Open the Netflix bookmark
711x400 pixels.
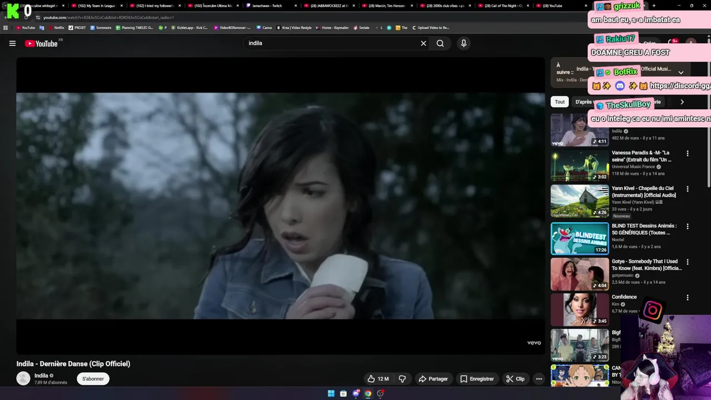pyautogui.click(x=56, y=27)
